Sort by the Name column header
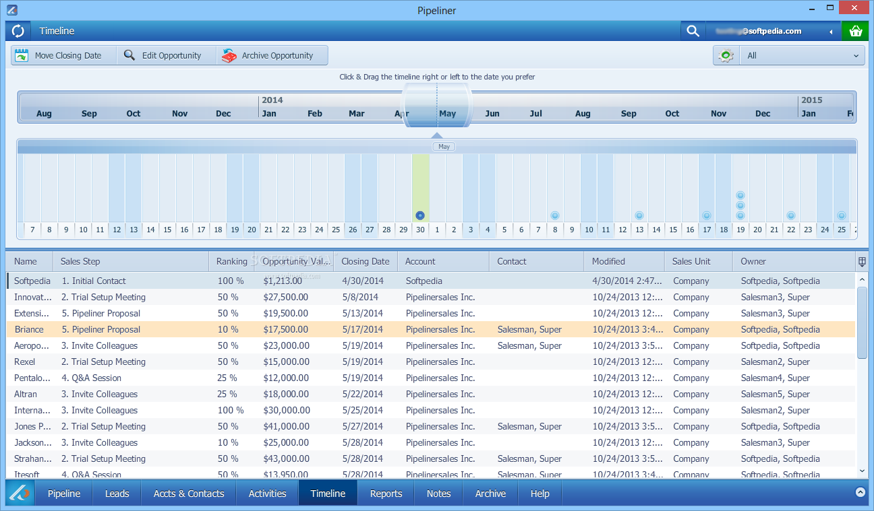Screen dimensions: 874x511 pyautogui.click(x=30, y=261)
